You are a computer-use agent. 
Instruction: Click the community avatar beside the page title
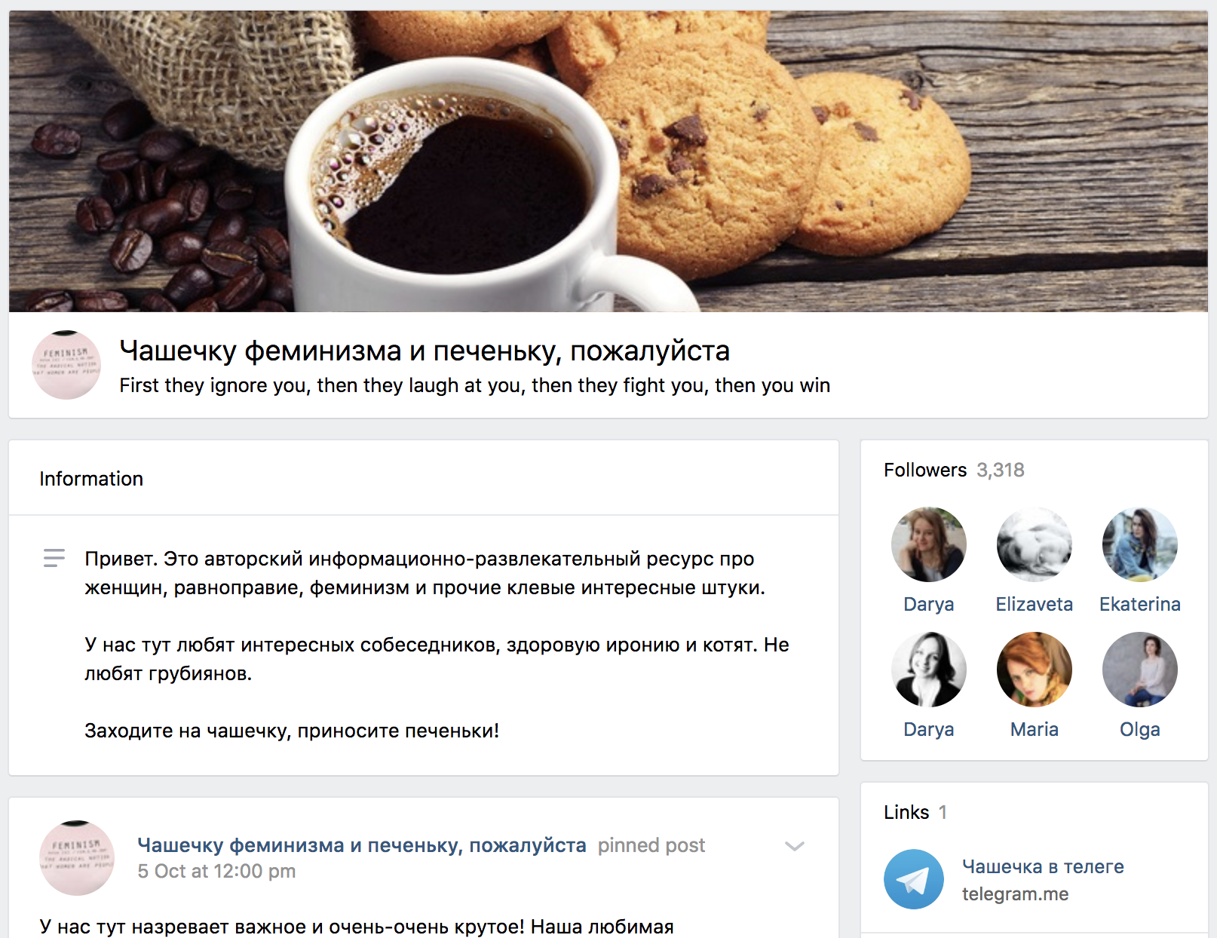pos(66,365)
